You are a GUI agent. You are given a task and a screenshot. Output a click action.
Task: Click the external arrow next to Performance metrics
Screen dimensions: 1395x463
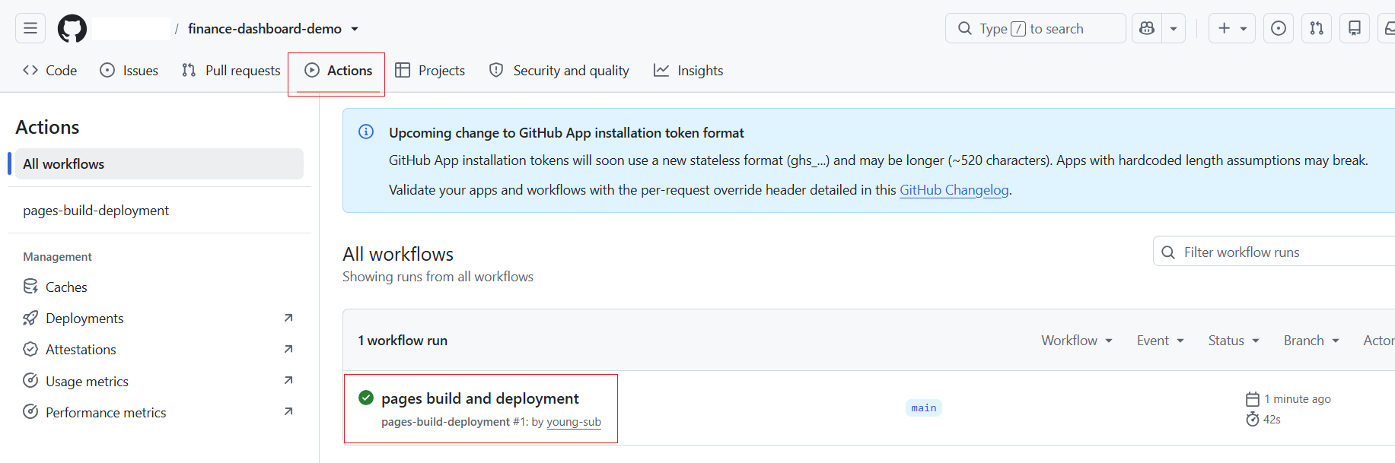click(x=288, y=411)
